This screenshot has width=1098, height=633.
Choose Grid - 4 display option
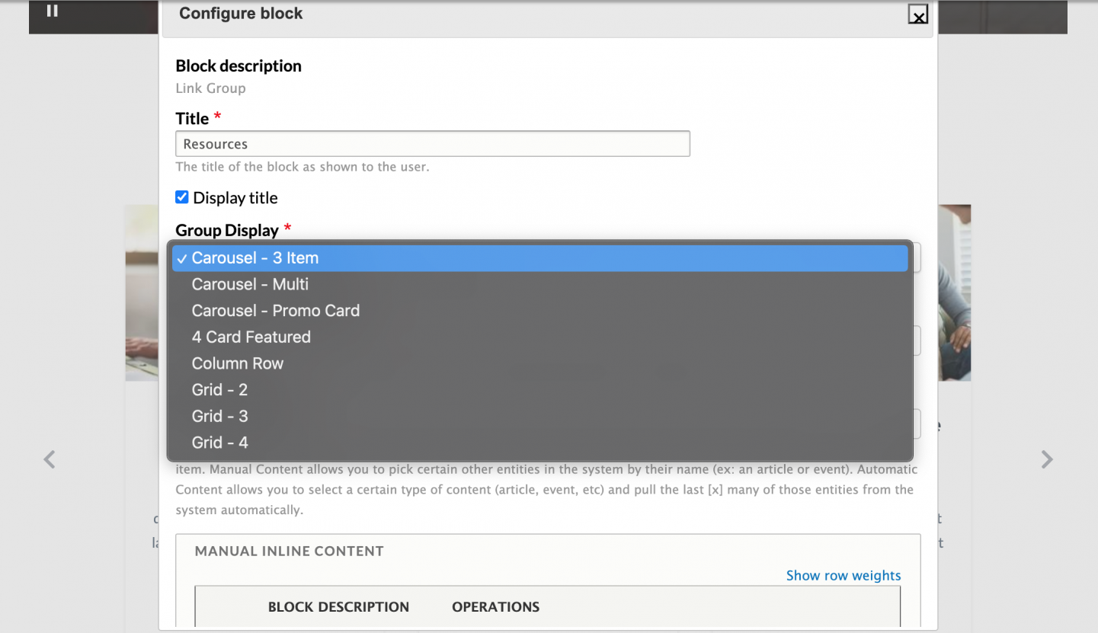[x=219, y=443]
